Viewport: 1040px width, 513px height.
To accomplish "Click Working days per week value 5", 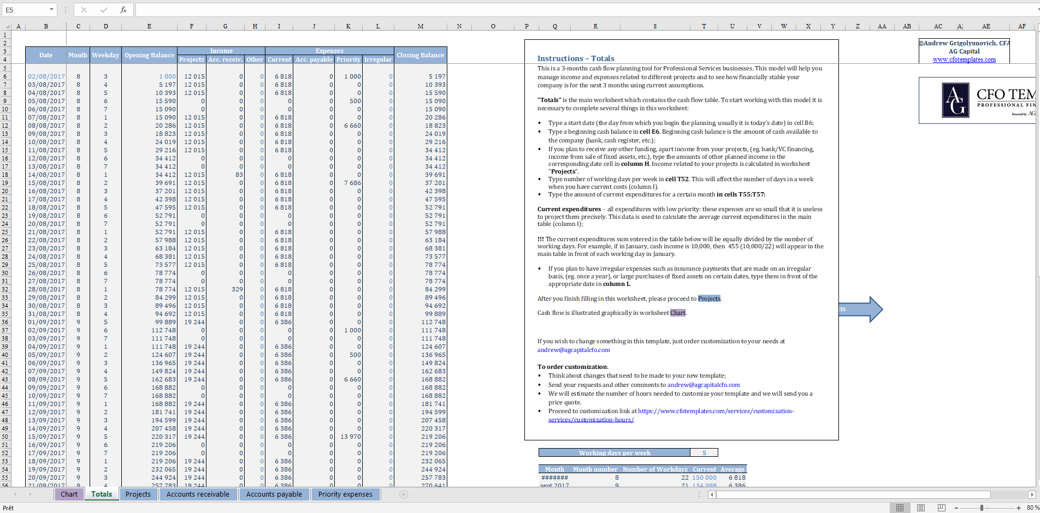I will tap(704, 452).
